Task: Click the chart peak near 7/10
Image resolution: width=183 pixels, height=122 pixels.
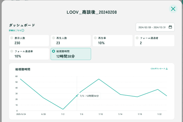Action: [x=98, y=79]
